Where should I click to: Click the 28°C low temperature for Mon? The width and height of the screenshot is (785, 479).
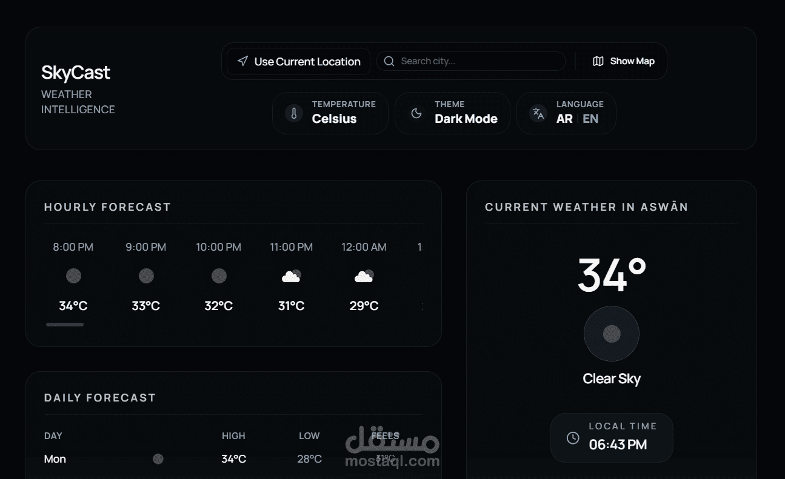tap(309, 459)
